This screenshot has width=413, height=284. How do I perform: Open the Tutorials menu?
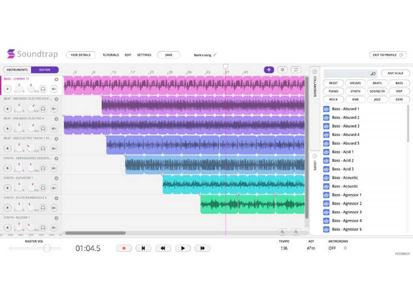click(110, 55)
